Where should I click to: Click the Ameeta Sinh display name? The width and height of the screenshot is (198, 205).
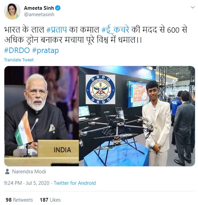39,8
